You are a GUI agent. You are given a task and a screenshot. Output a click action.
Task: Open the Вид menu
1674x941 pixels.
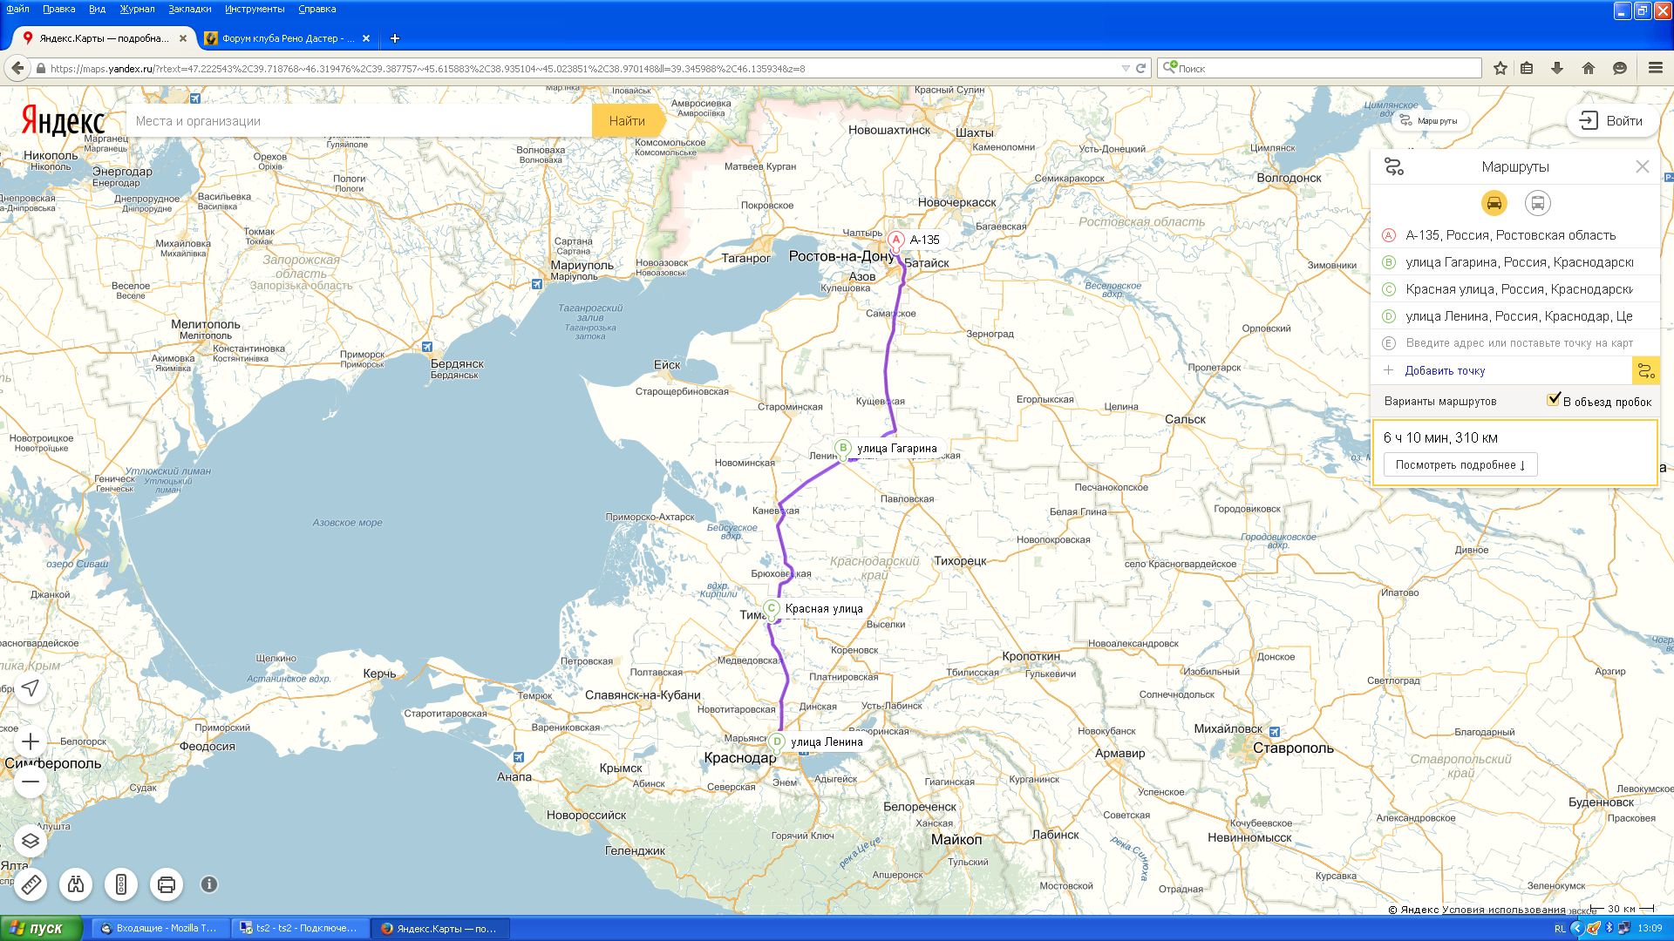(97, 9)
